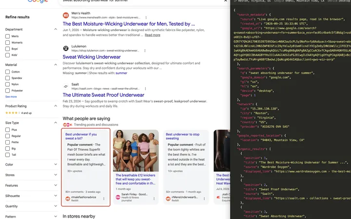Image resolution: width=351 pixels, height=219 pixels.
Task: Open breathable £12 knickers article link
Action: click(136, 179)
